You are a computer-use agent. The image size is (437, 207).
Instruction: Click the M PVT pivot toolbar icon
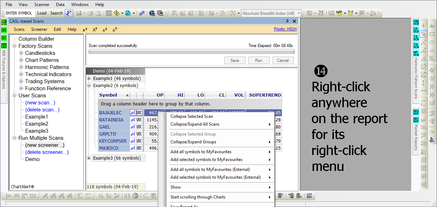click(321, 13)
